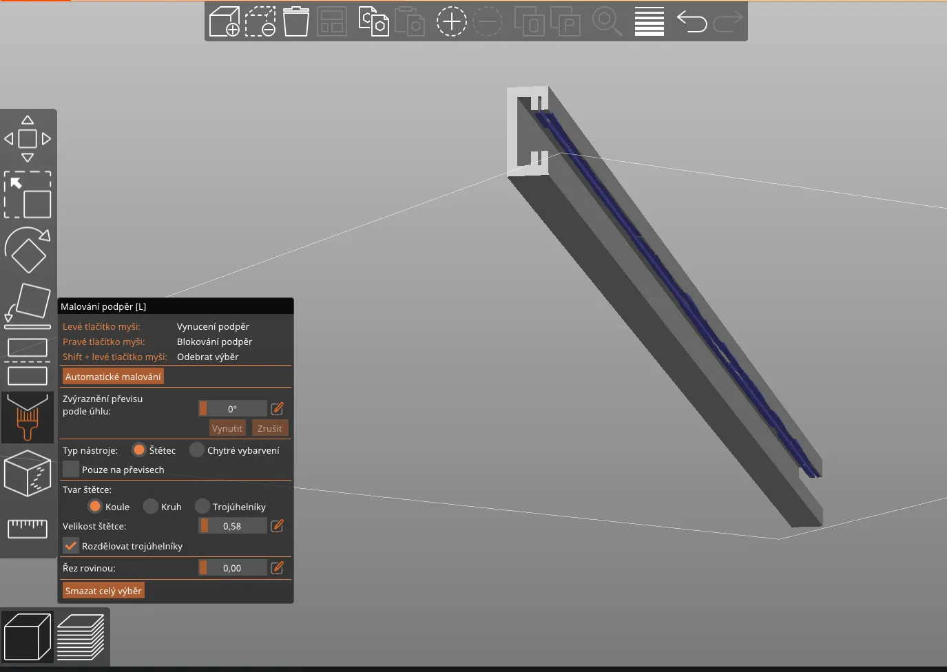Click the Paste icon in top toolbar
Viewport: 947px width, 672px height.
click(x=410, y=21)
